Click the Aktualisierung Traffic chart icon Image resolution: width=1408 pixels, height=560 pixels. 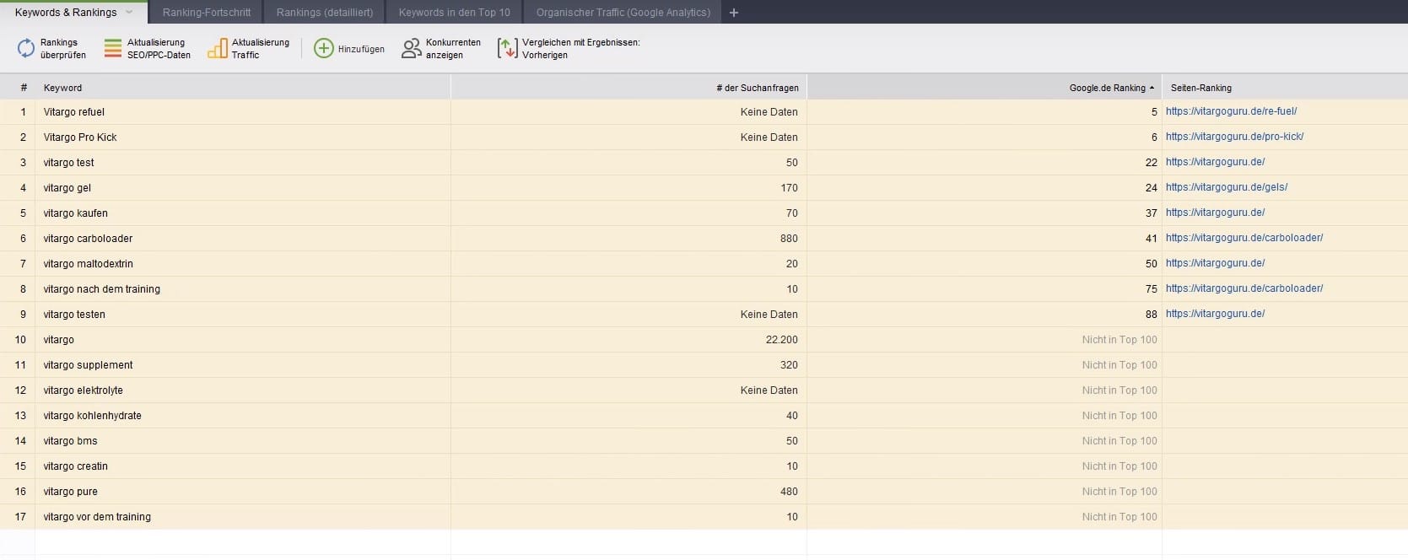click(218, 49)
